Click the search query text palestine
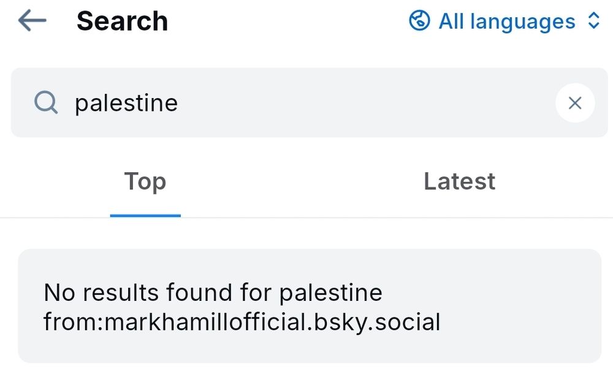Screen dimensions: 613x375 click(x=126, y=103)
